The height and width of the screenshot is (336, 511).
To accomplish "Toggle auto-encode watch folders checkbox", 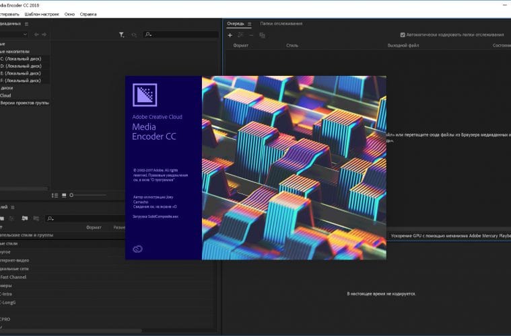I will [403, 35].
